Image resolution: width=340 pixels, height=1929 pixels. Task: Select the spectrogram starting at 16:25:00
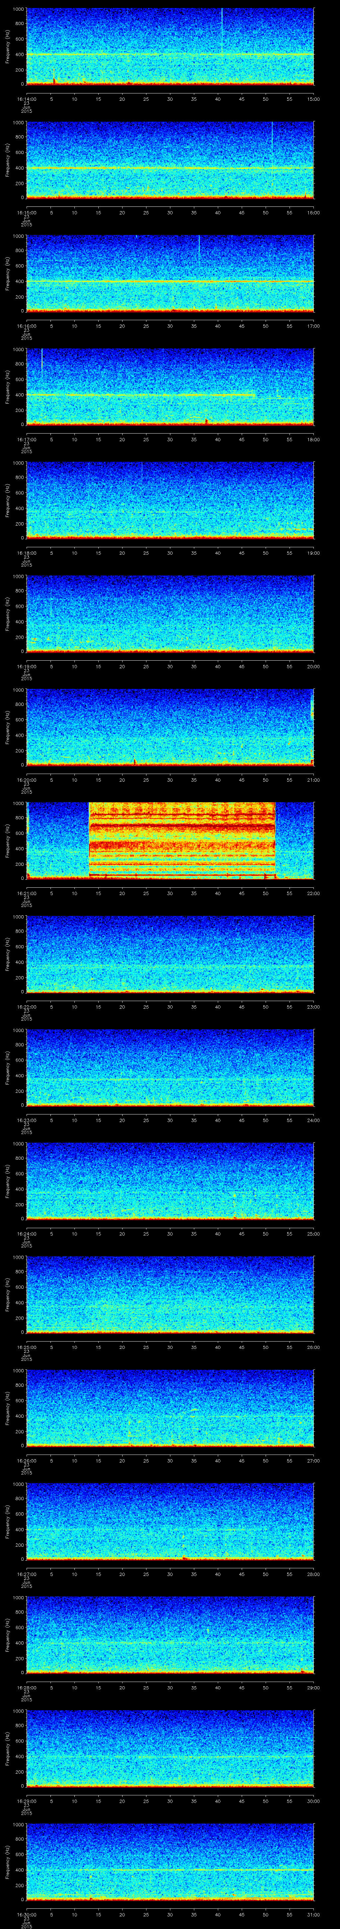(x=170, y=1294)
